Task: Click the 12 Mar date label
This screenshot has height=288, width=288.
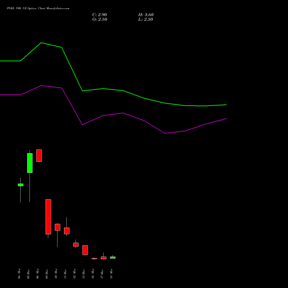Action: click(x=74, y=274)
